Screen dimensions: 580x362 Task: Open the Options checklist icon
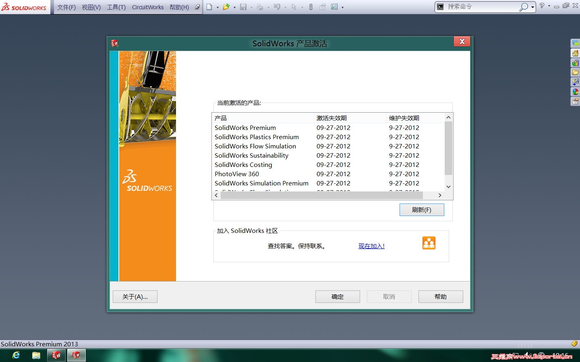(x=334, y=7)
